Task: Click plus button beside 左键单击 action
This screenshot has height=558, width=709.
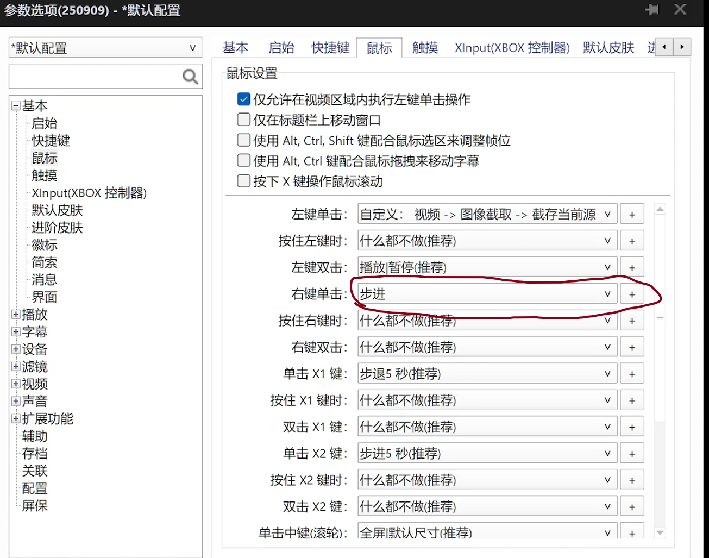Action: tap(632, 215)
